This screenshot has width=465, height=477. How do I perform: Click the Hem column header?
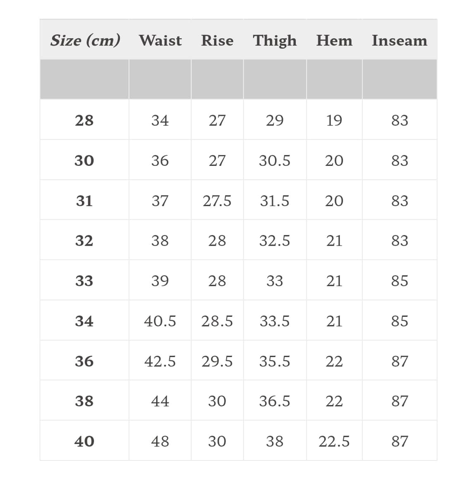(334, 41)
